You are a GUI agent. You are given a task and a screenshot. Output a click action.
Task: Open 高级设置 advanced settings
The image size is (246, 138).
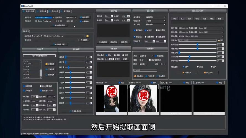tap(84, 17)
